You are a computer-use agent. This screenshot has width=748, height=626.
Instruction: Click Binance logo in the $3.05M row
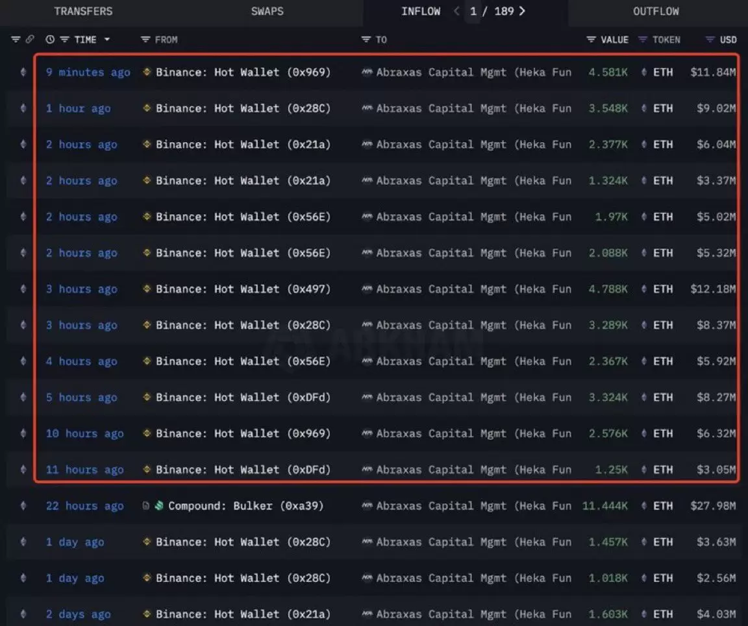[x=147, y=469]
